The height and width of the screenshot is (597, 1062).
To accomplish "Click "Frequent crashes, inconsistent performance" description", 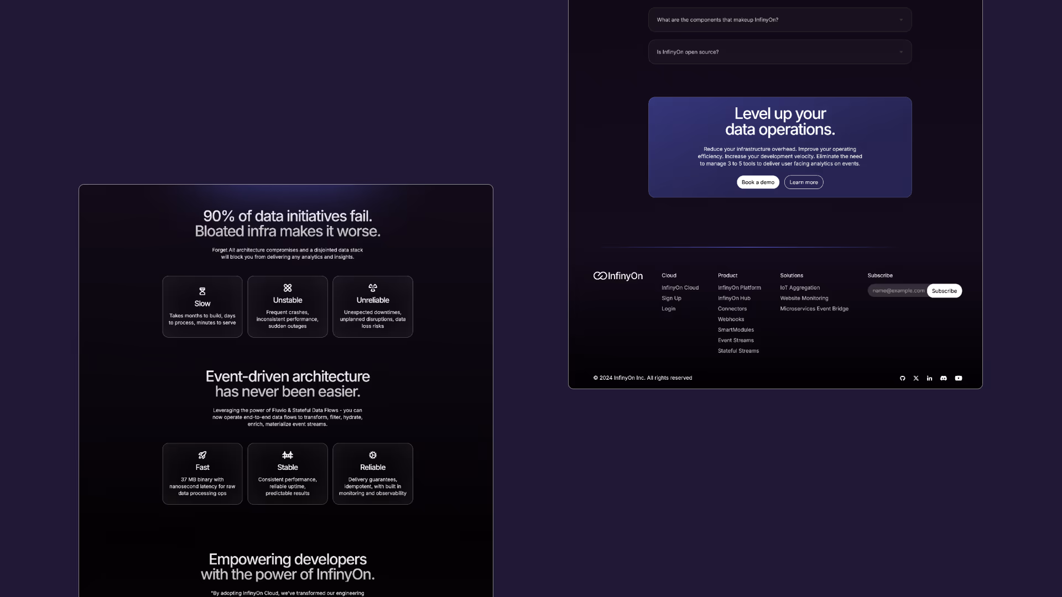I will [x=288, y=320].
